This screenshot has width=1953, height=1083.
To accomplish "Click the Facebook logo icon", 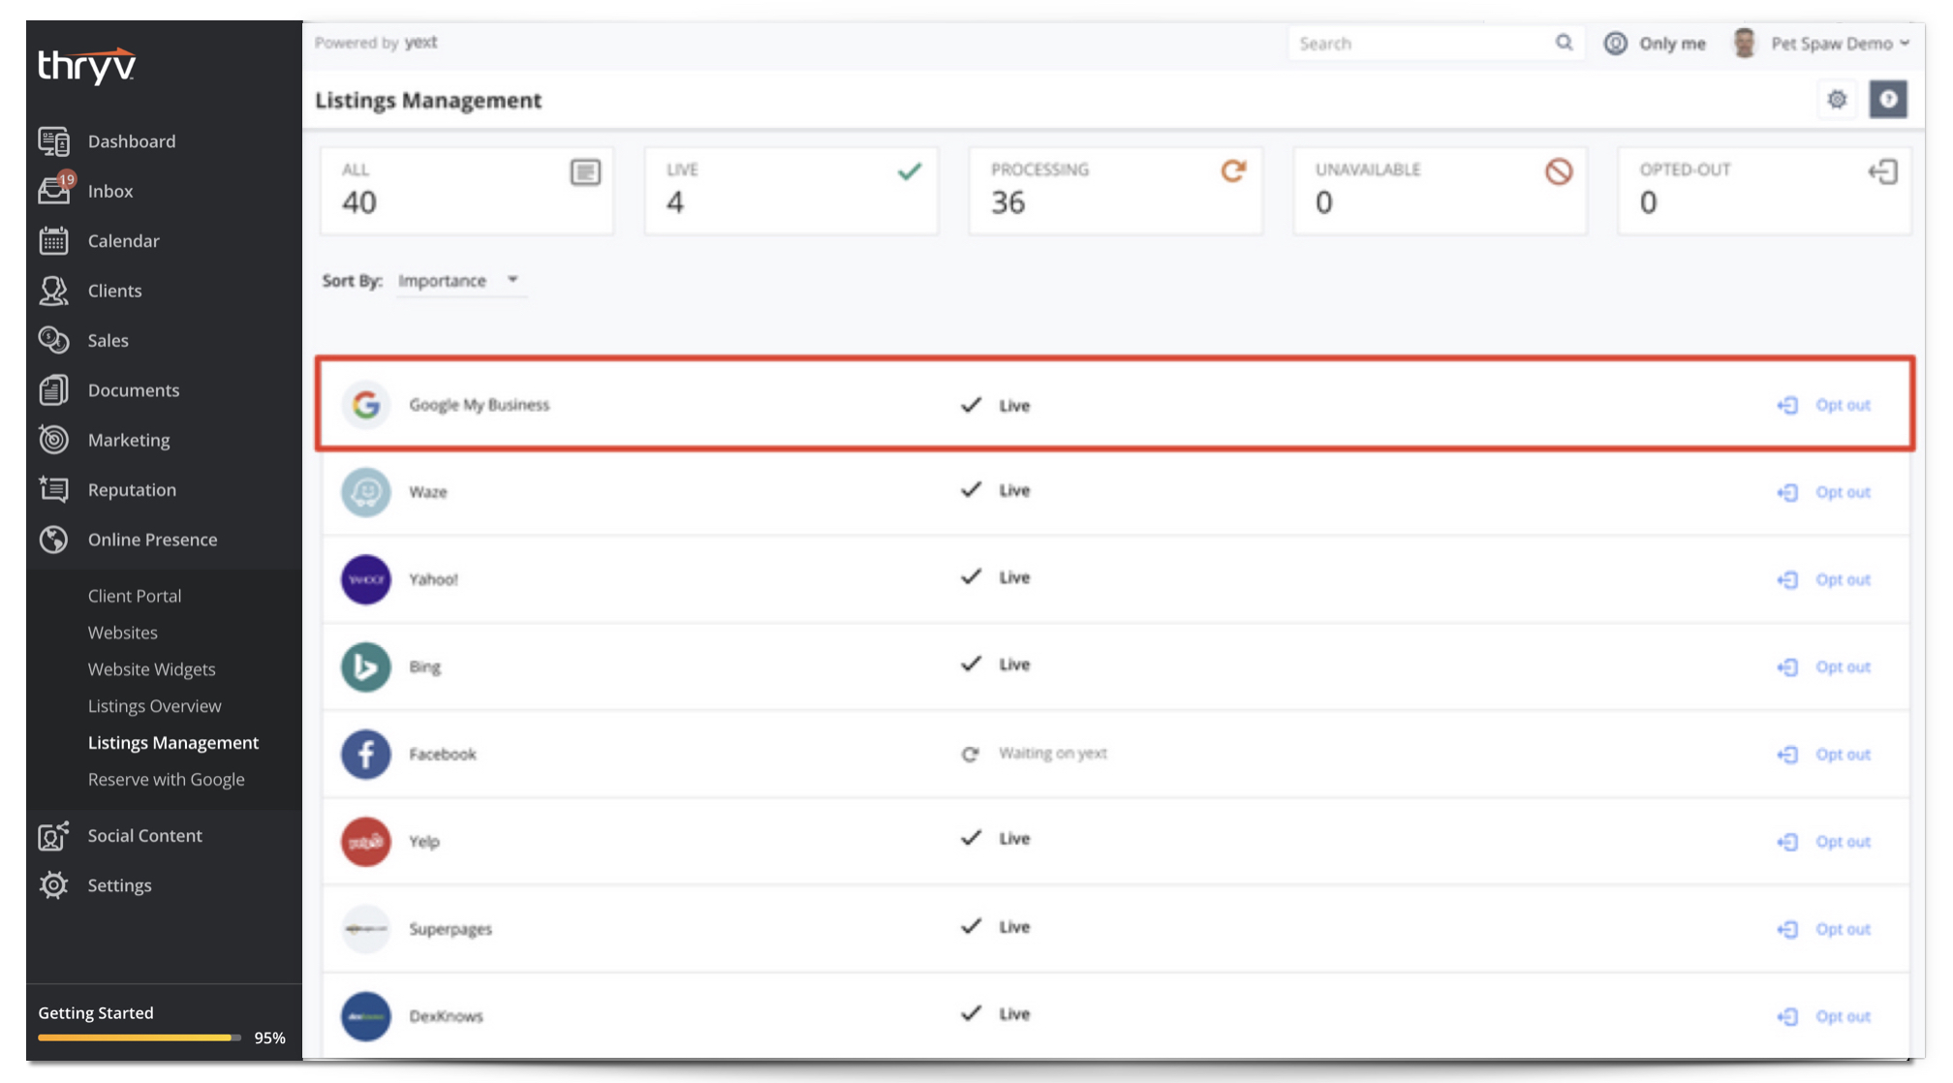I will (x=366, y=754).
